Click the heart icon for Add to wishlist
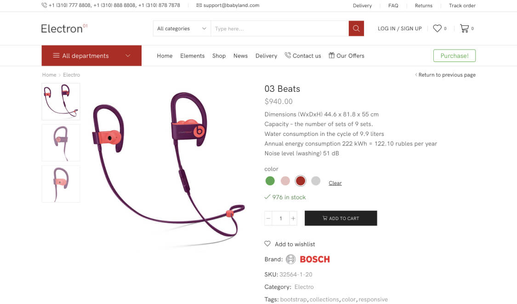The image size is (517, 304). point(267,244)
